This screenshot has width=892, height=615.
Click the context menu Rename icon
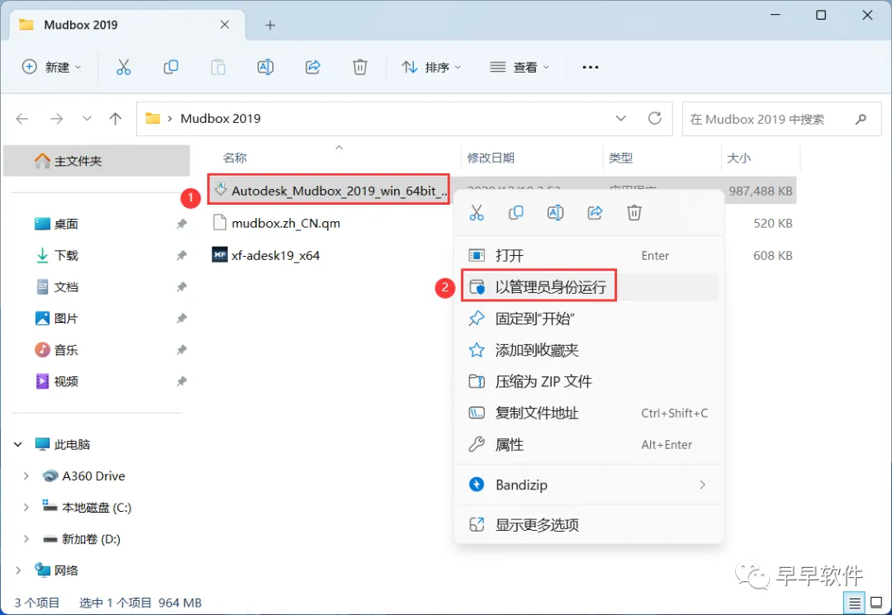pyautogui.click(x=555, y=213)
